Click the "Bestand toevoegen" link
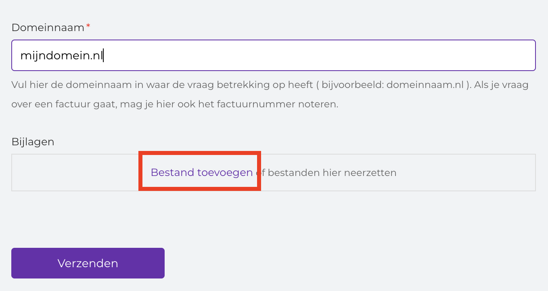This screenshot has height=291, width=548. coord(201,173)
